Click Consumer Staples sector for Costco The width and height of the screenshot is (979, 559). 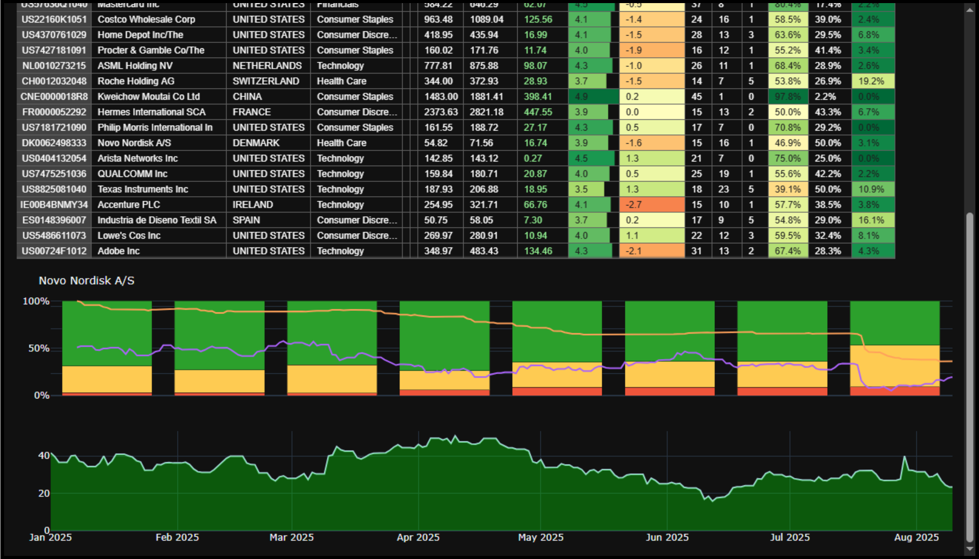[356, 20]
